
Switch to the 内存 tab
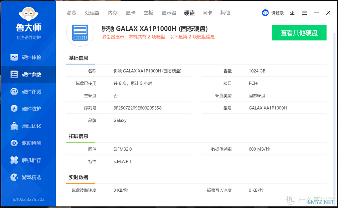click(113, 13)
